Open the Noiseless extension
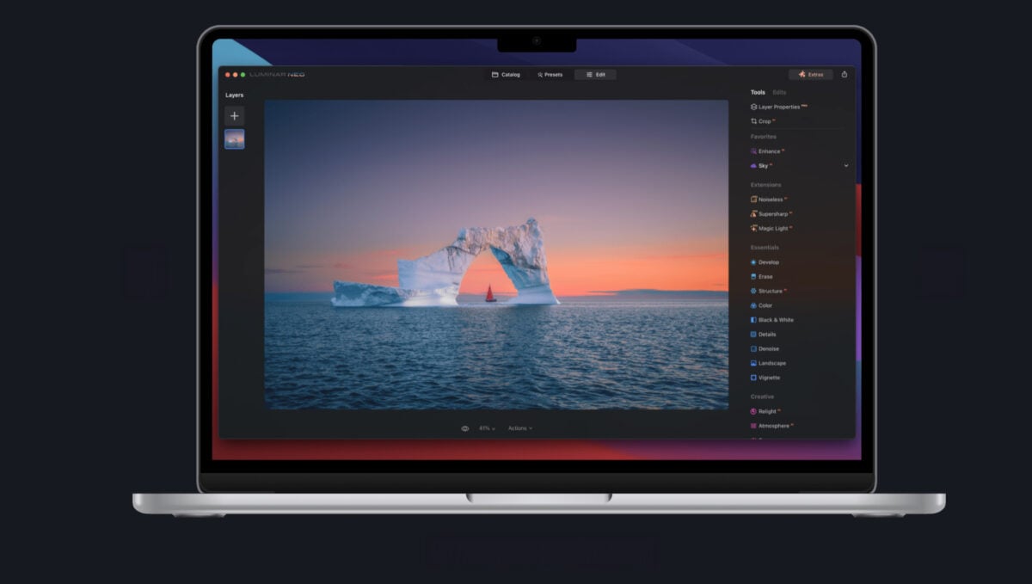Viewport: 1032px width, 584px height. [x=769, y=200]
